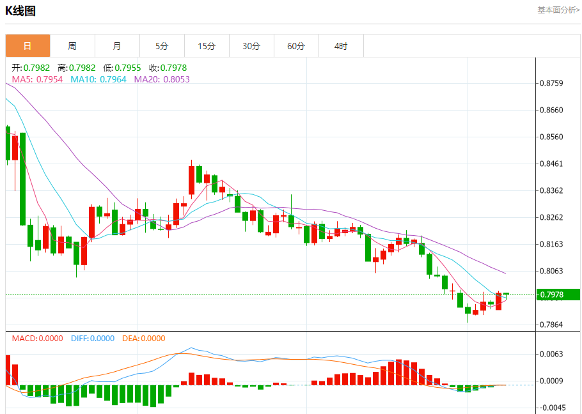Click the 0.0063 MACD axis label
The height and width of the screenshot is (414, 582).
point(551,355)
